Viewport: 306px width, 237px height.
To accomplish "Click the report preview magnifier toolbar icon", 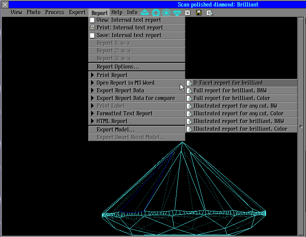I will point(210,13).
